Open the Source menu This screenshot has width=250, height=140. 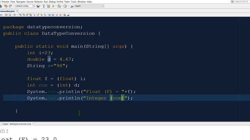tap(30, 2)
